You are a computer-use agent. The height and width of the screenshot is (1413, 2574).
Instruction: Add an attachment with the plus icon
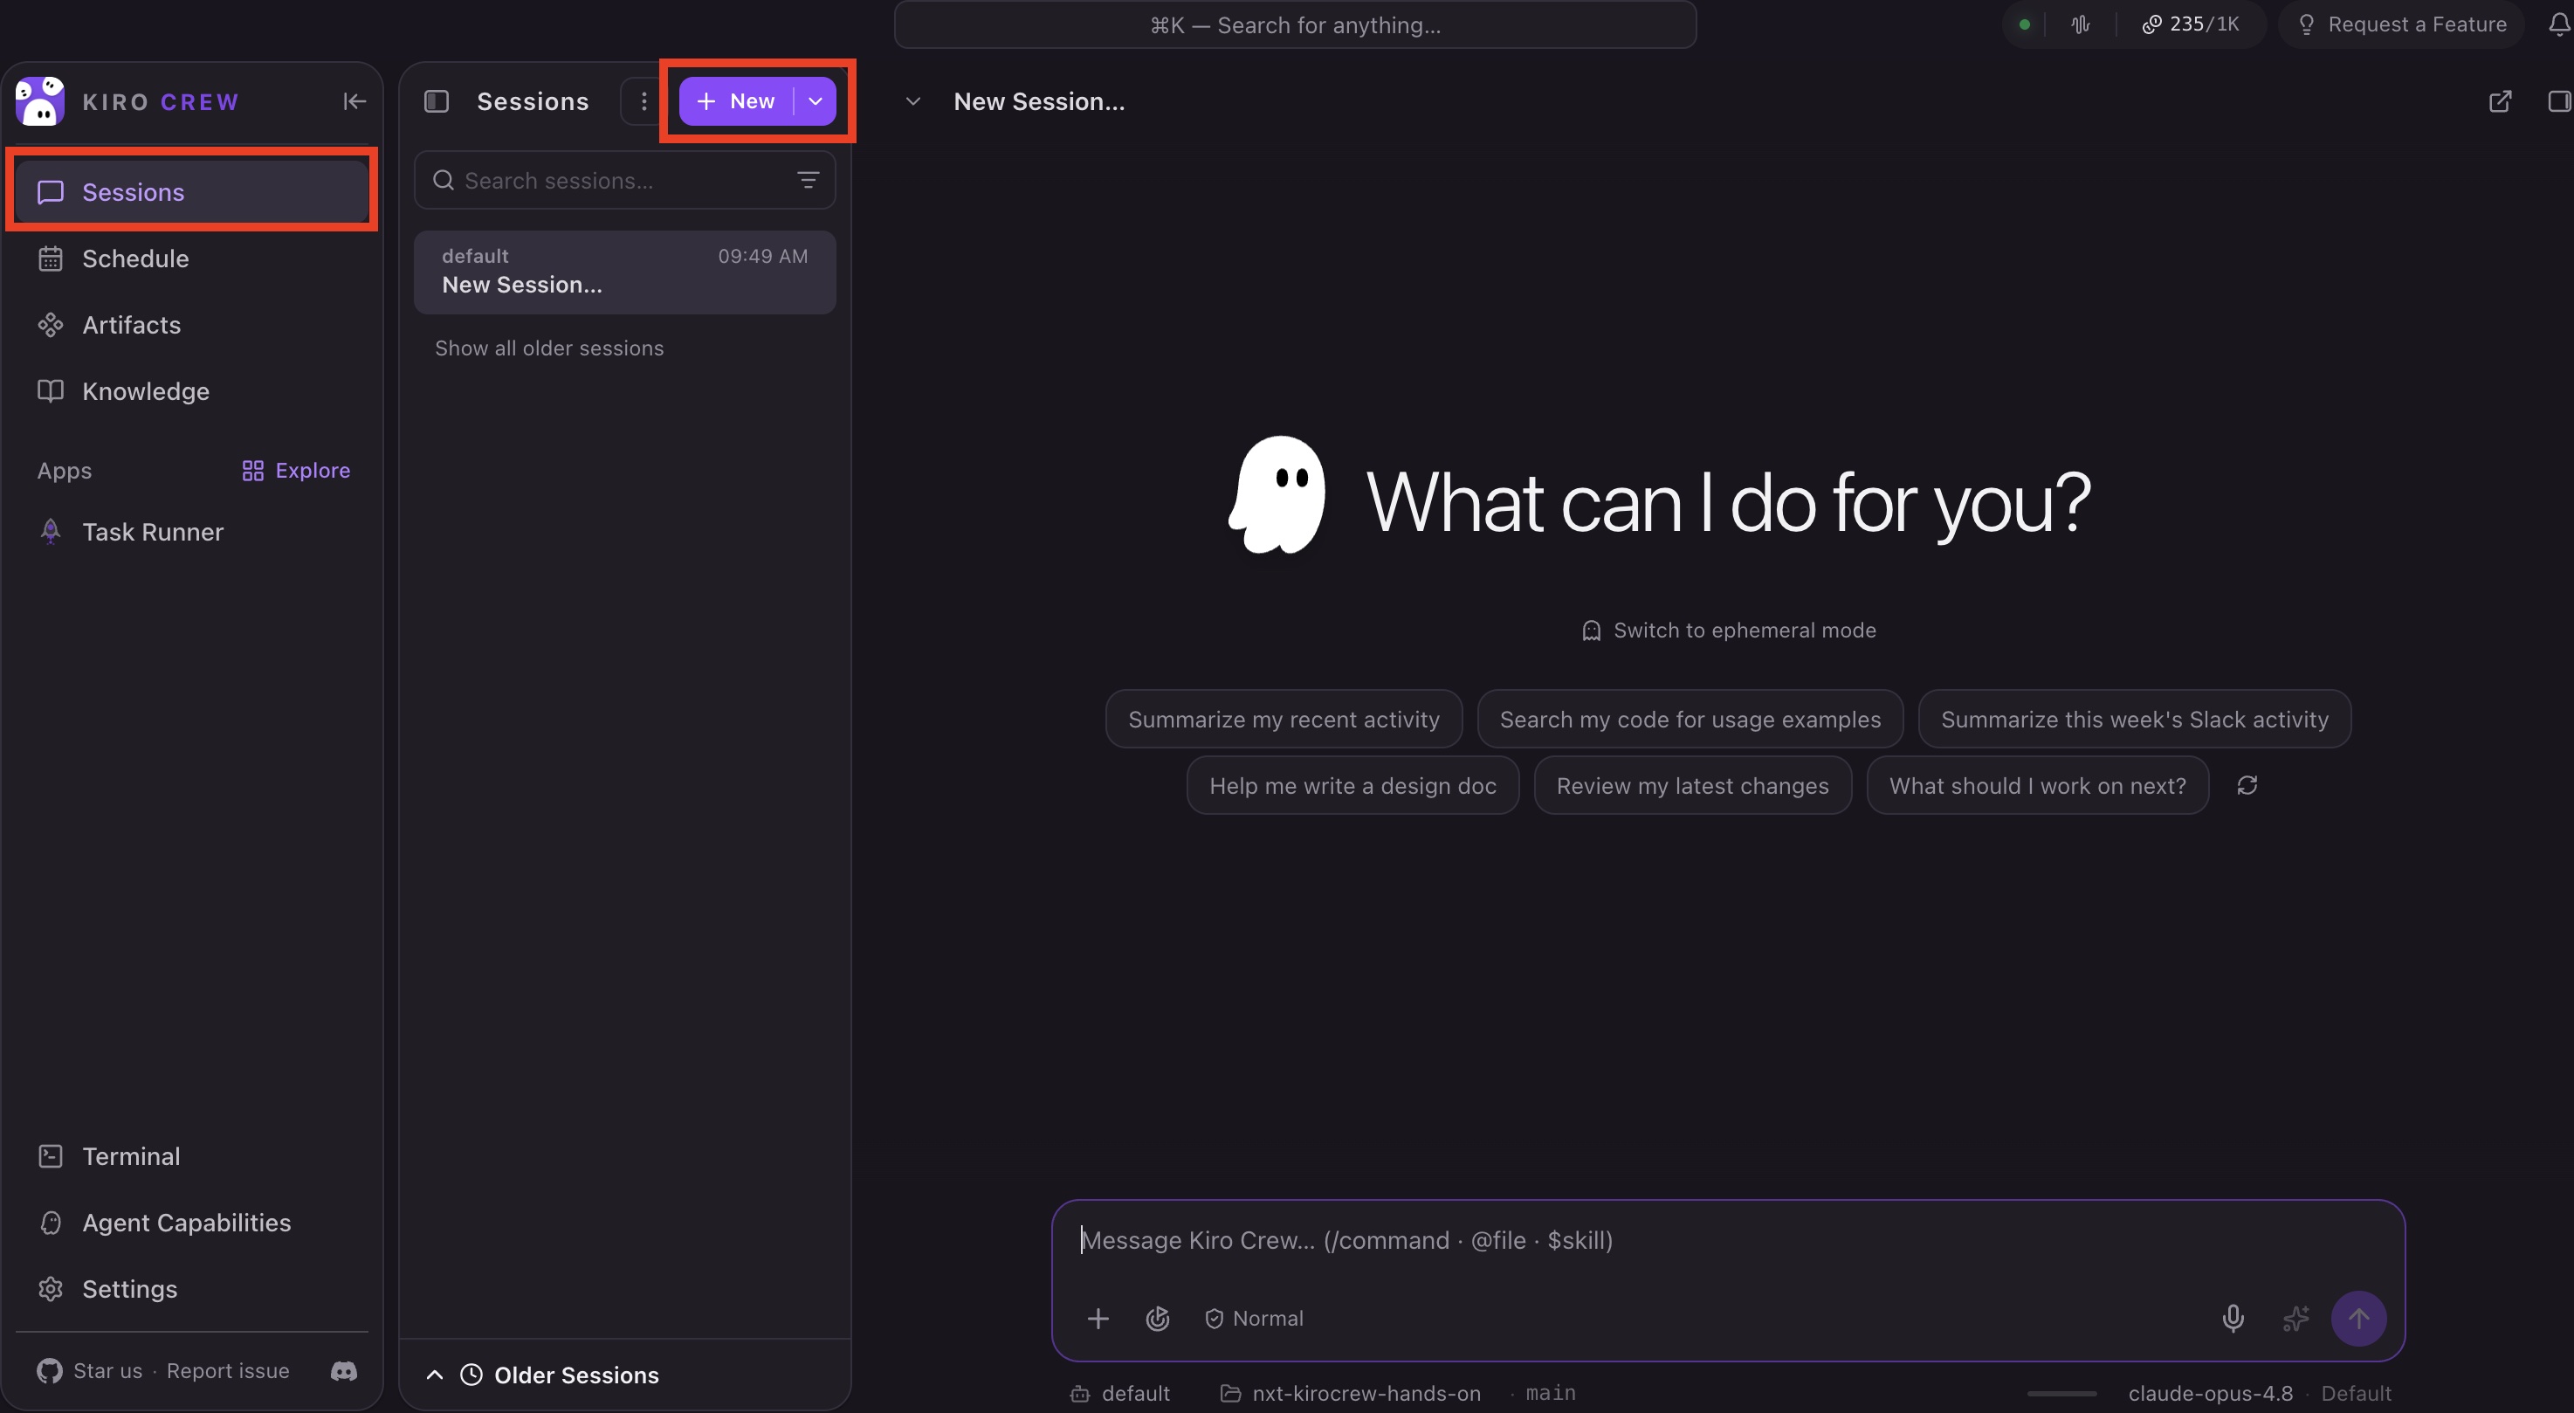[x=1098, y=1318]
